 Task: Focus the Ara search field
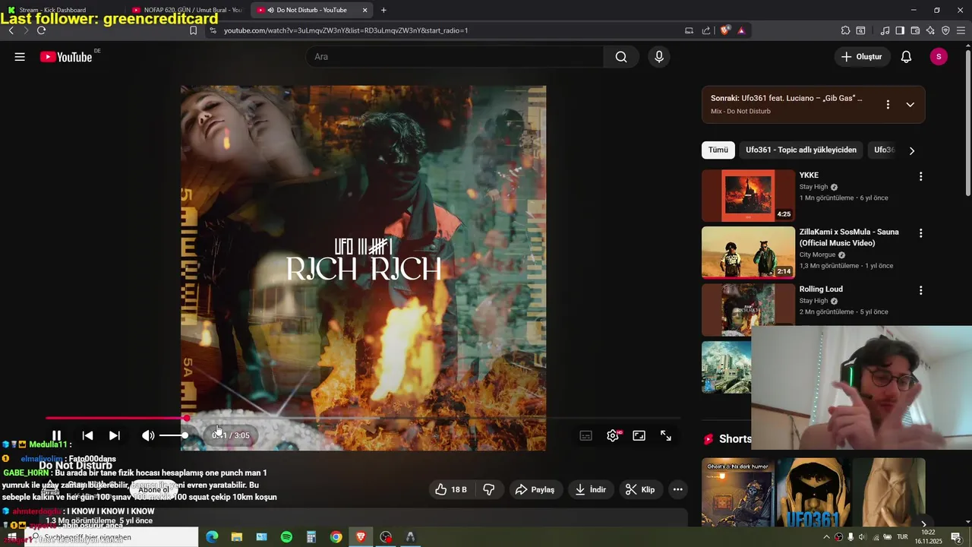455,57
